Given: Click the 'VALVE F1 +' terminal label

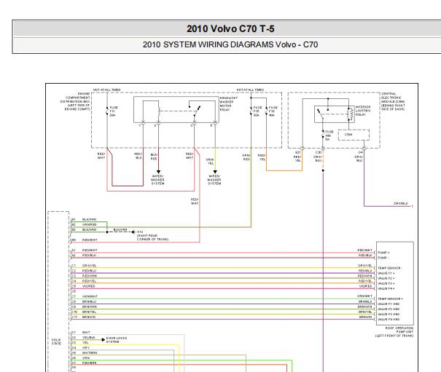Looking at the screenshot, I should point(386,273).
